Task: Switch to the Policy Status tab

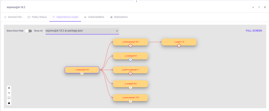Action: coord(37,17)
